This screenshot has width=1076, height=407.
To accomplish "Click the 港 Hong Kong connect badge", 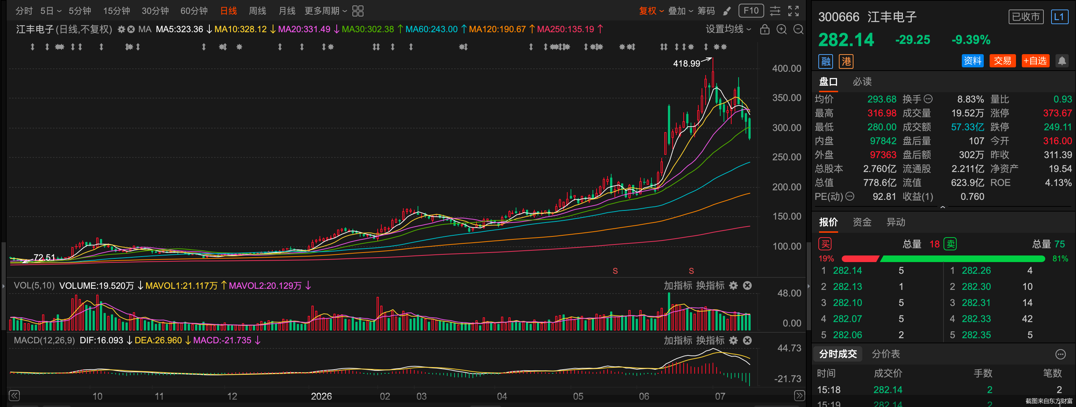I will (846, 61).
